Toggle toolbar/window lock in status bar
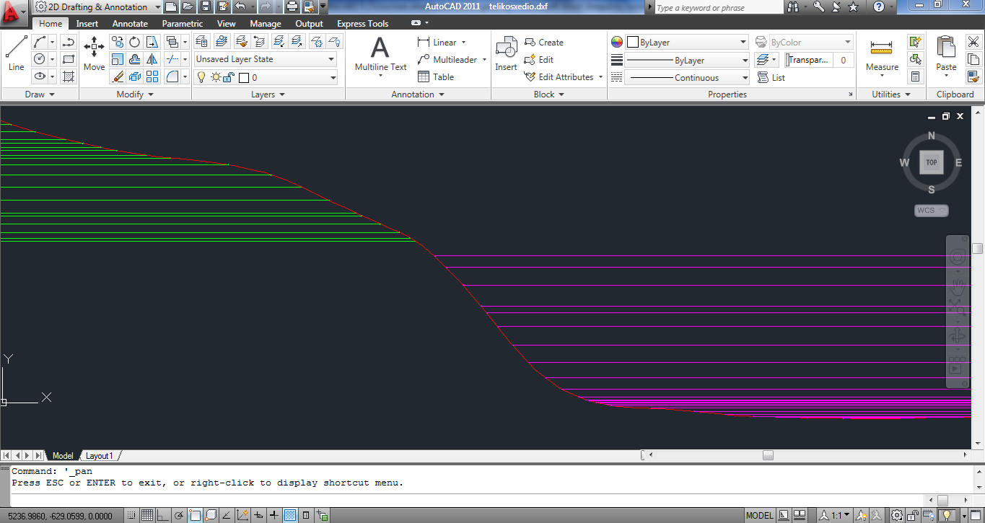Image resolution: width=985 pixels, height=523 pixels. point(914,515)
